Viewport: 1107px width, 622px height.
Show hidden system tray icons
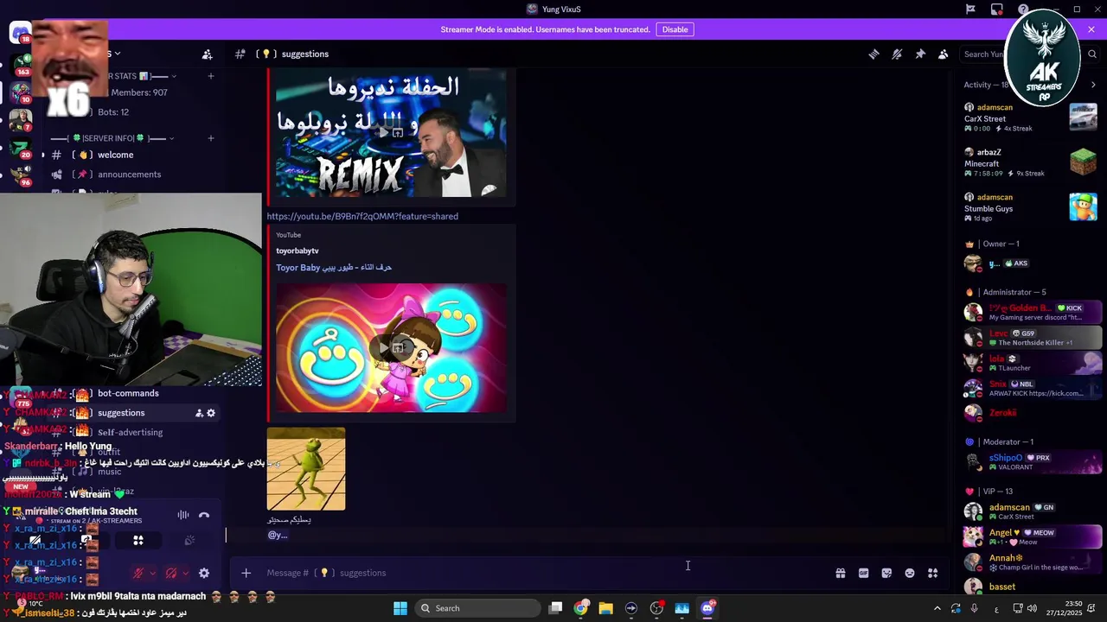(x=937, y=608)
